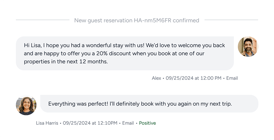Click the Email label under Alex's message
The width and height of the screenshot is (274, 140).
[x=232, y=78]
